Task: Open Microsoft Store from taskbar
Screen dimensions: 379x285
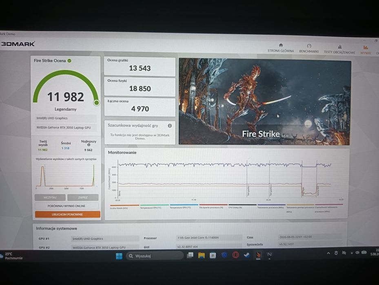Action: click(x=213, y=255)
